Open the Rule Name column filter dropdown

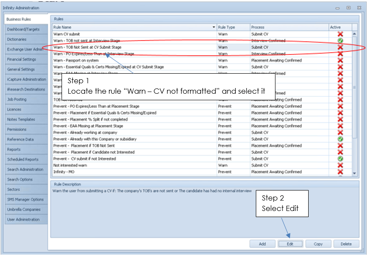click(213, 27)
